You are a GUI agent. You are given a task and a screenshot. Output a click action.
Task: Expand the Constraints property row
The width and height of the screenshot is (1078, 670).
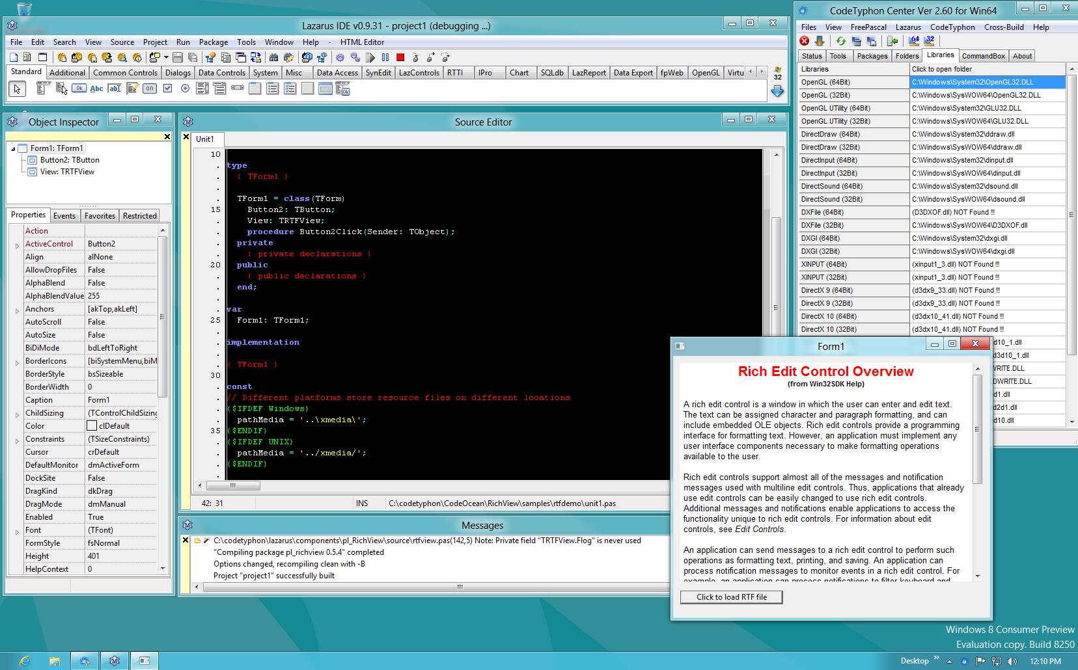pos(17,441)
